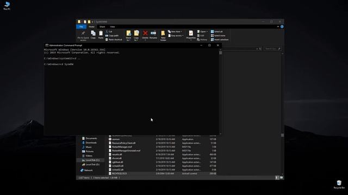This screenshot has height=195, width=348.
Task: Click Copy path in the ribbon
Action: [112, 36]
